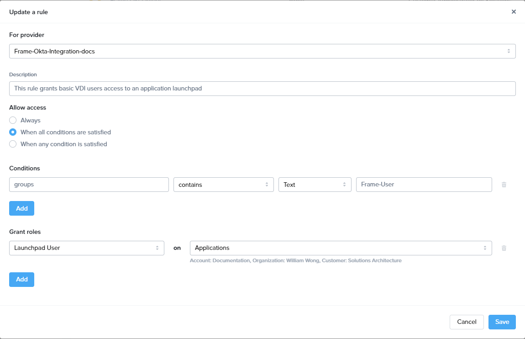Click Add button under Conditions
This screenshot has height=339, width=525.
pyautogui.click(x=21, y=208)
